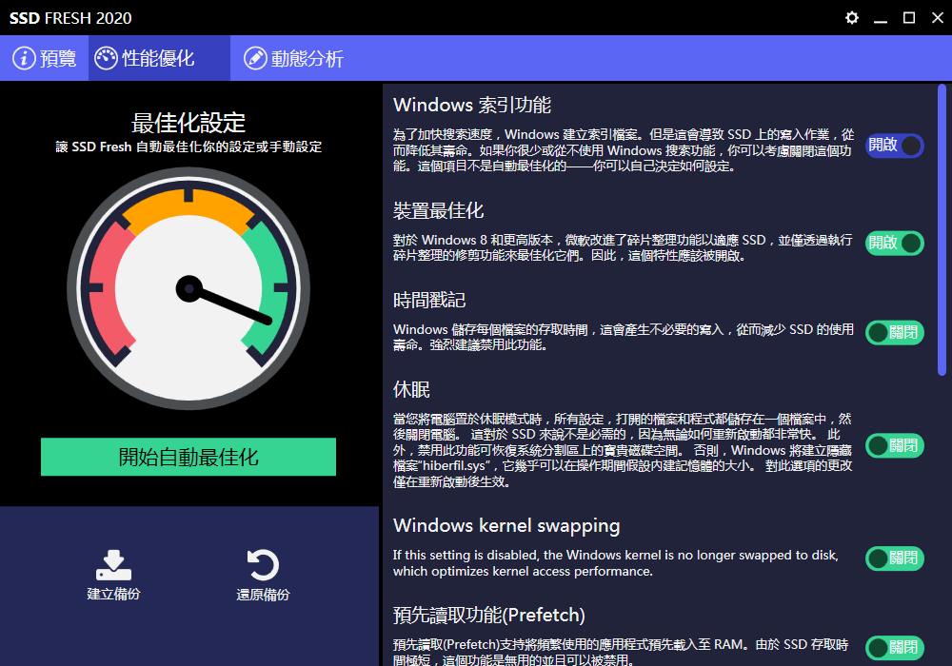952x666 pixels.
Task: Toggle 預先讀取功能 Prefetch switch
Action: coord(894,648)
